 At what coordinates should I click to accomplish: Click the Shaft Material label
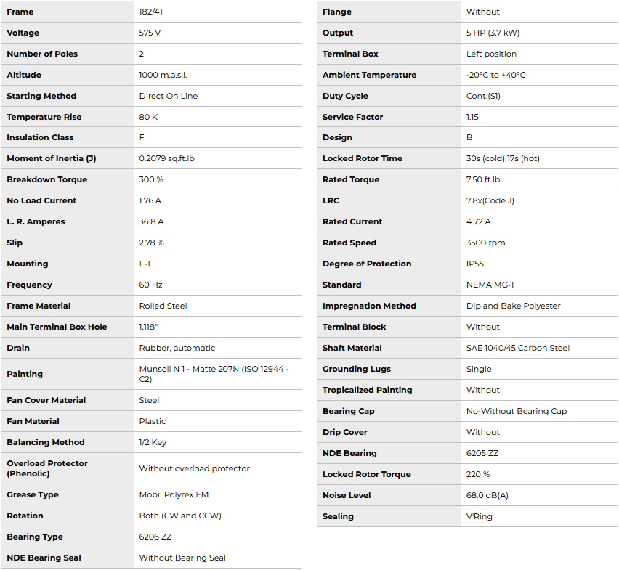pos(352,348)
